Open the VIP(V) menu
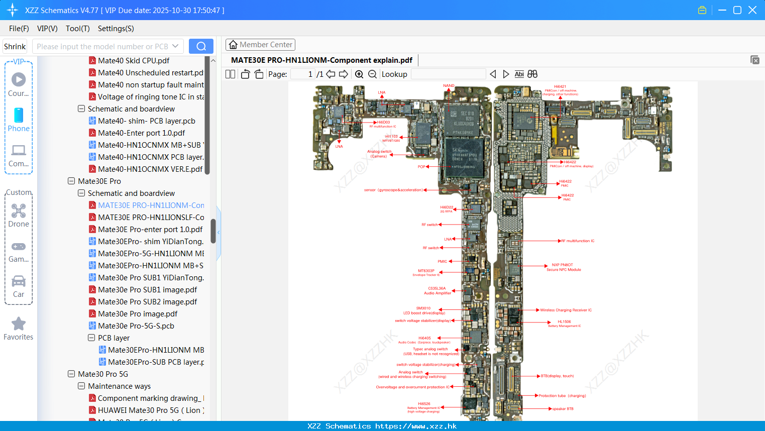Image resolution: width=765 pixels, height=431 pixels. [47, 29]
